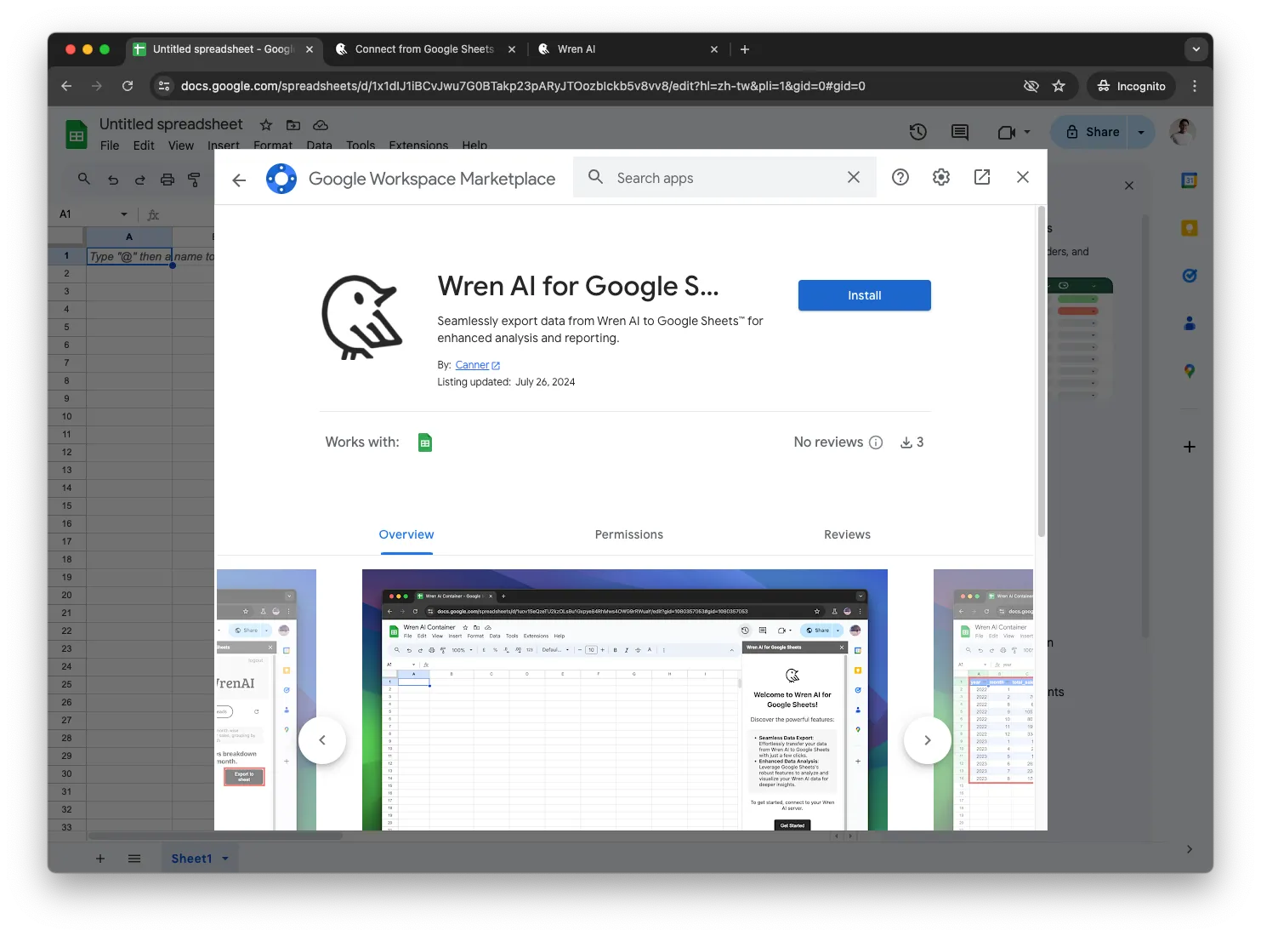Expand Share options dropdown arrow
The width and height of the screenshot is (1261, 936).
pyautogui.click(x=1141, y=132)
